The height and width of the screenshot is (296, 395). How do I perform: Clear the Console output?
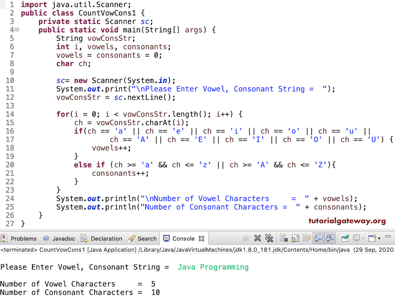[283, 238]
